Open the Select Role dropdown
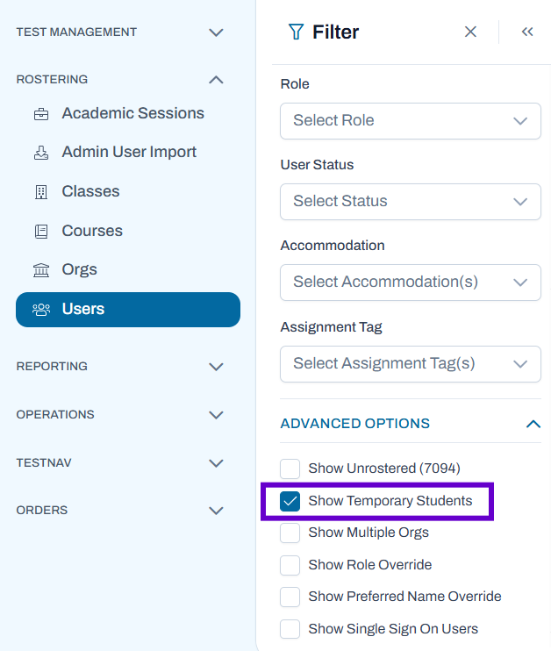Viewport: 551px width, 651px height. tap(411, 121)
